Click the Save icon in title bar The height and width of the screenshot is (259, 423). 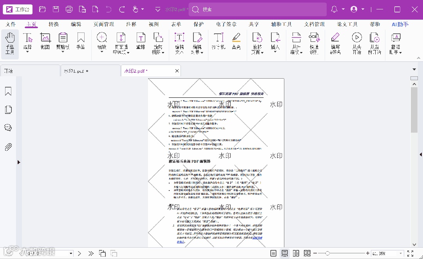pos(56,9)
